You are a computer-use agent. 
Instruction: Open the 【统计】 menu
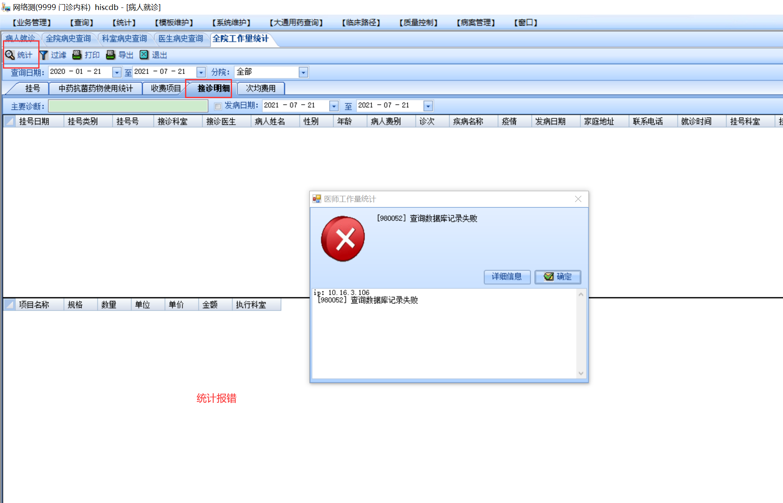click(124, 22)
